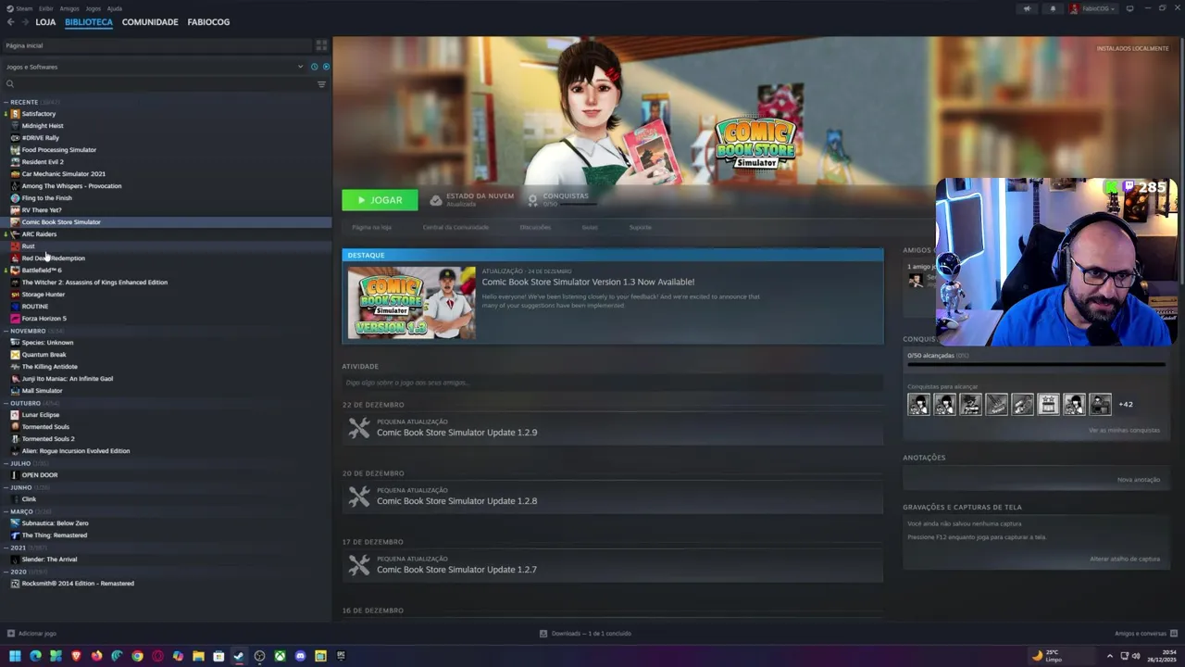Open the Amigos menu
The height and width of the screenshot is (667, 1185).
tap(69, 8)
